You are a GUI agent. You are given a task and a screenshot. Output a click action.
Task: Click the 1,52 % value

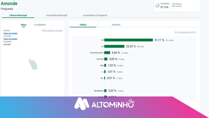[x=112, y=65]
